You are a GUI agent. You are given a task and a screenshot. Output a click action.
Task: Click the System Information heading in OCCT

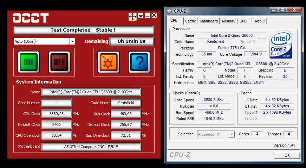pyautogui.click(x=38, y=82)
